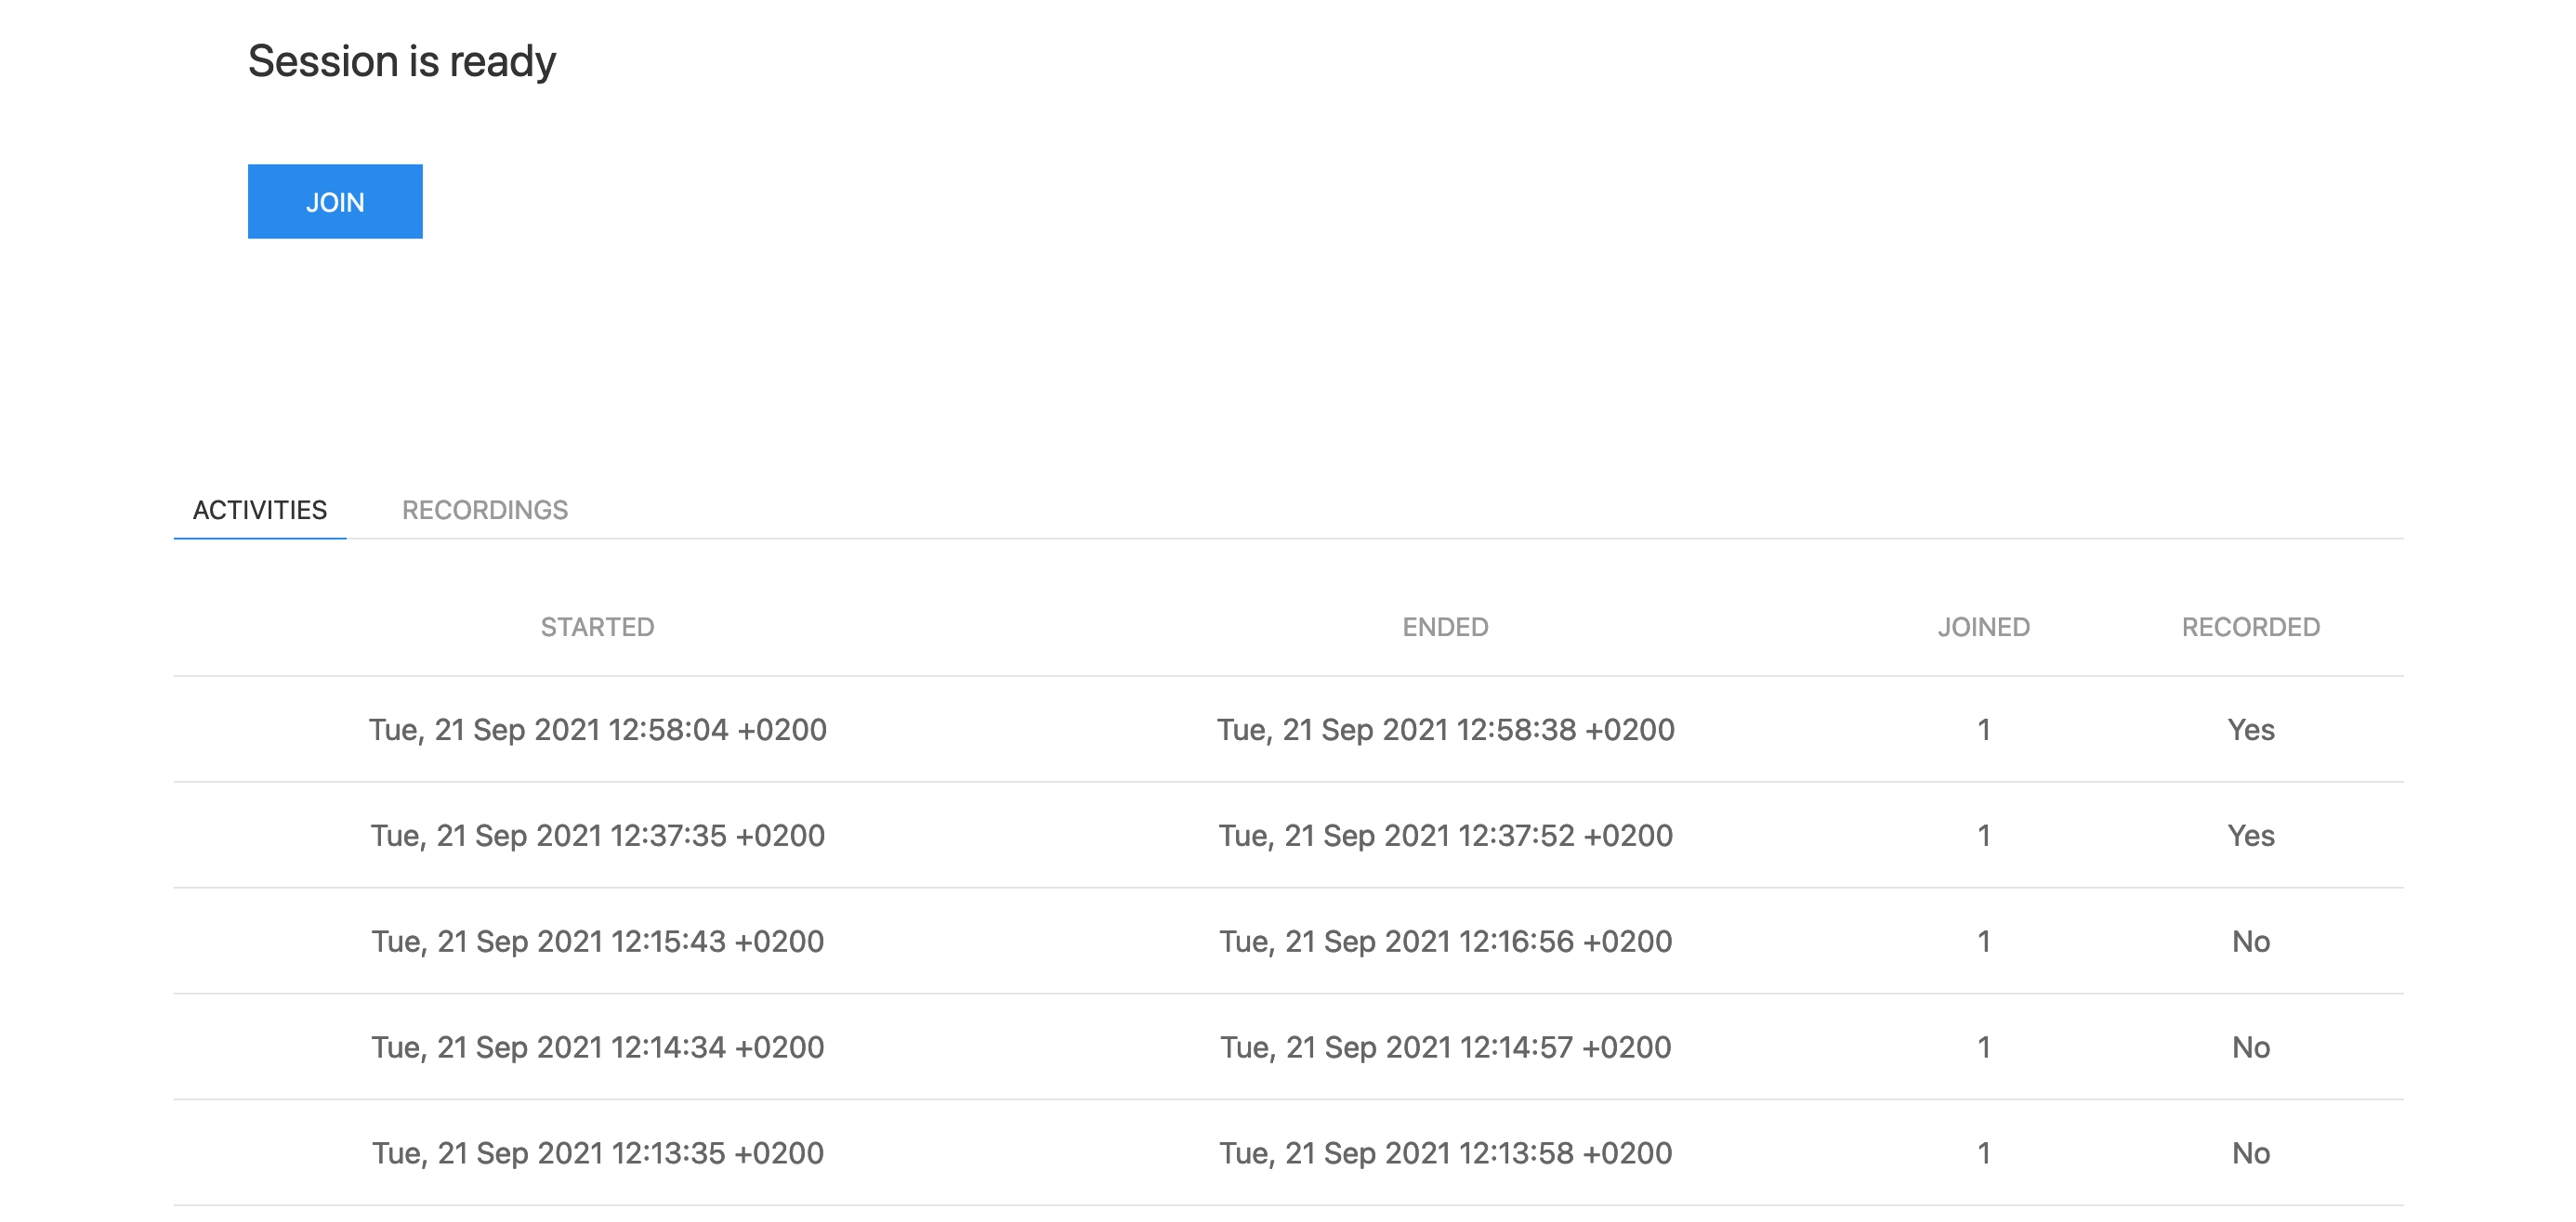Click the ENDED column header
Viewport: 2576px width, 1222px height.
click(1445, 627)
